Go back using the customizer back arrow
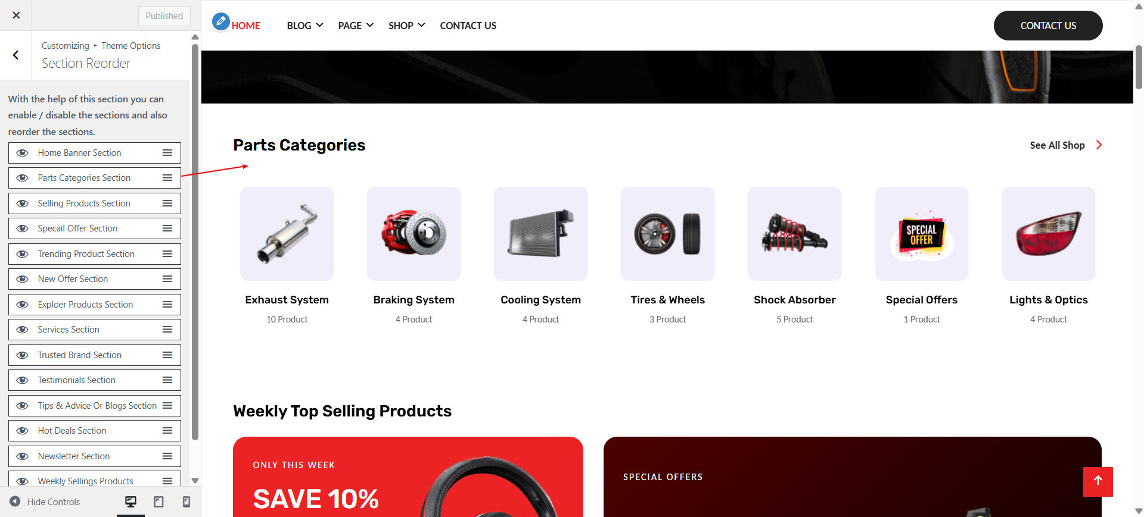Image resolution: width=1144 pixels, height=517 pixels. coord(16,55)
